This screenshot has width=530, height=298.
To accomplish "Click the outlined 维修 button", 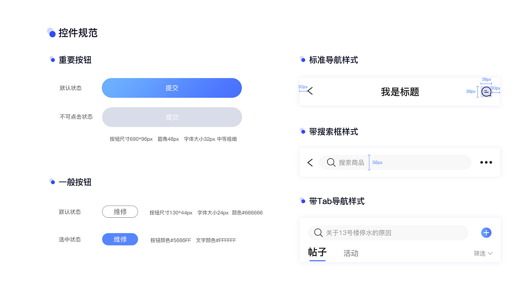I will (x=120, y=212).
